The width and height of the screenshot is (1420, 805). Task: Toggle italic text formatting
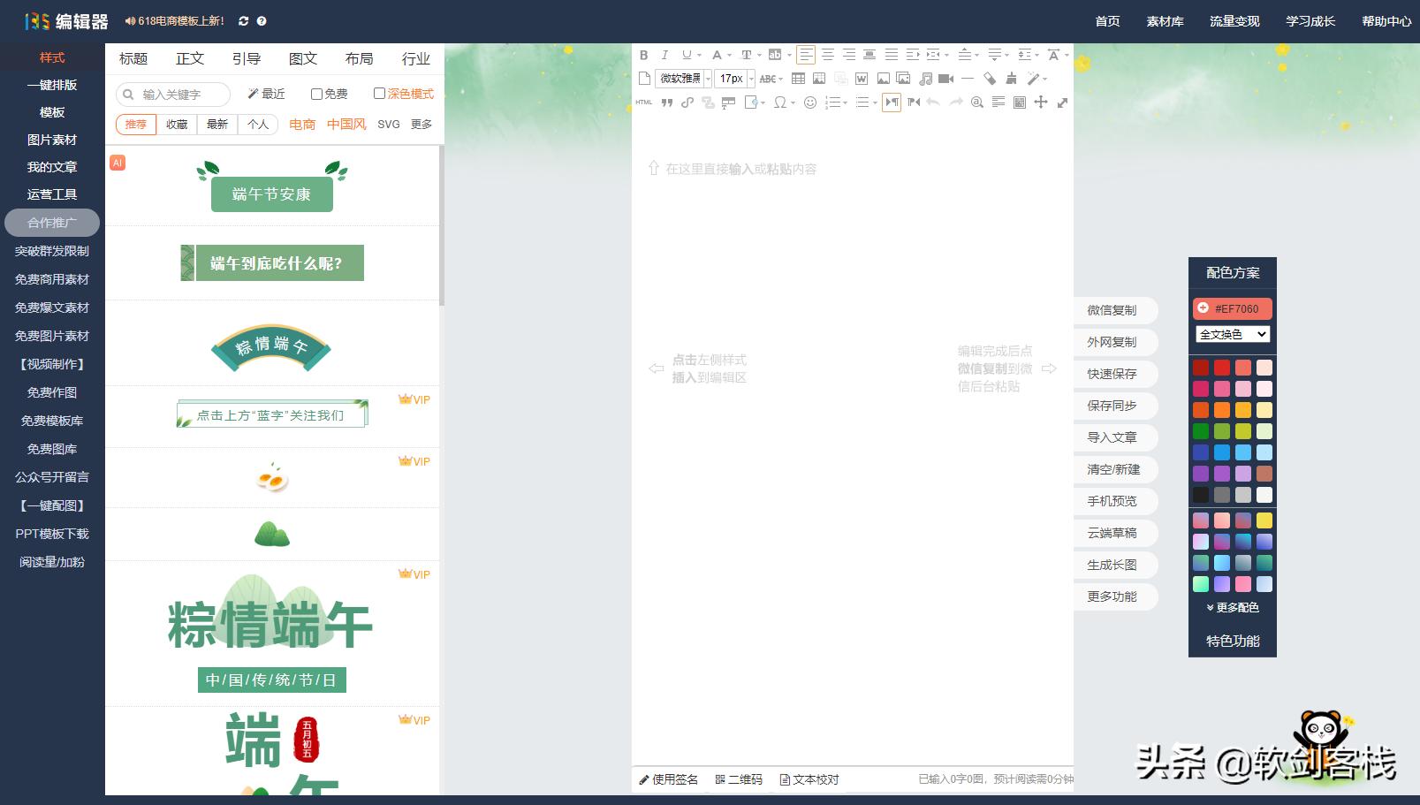[664, 55]
